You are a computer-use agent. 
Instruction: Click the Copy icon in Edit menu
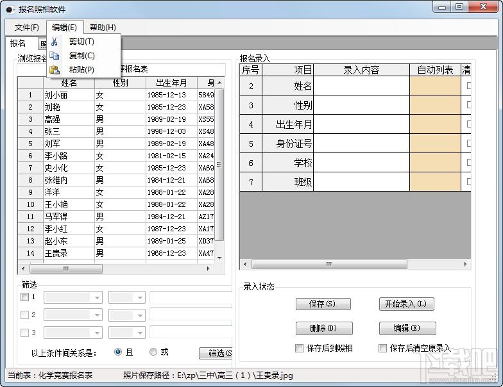coord(54,56)
